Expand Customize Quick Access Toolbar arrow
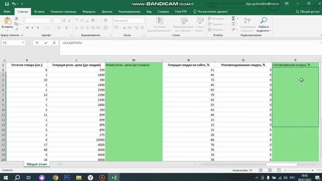Image resolution: width=322 pixels, height=181 pixels. [22, 4]
